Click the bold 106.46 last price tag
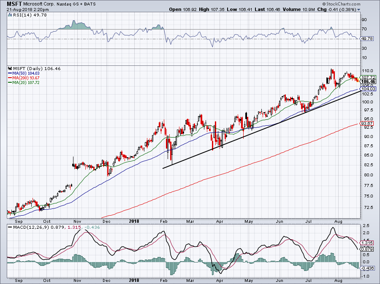Viewport: 380px width, 284px height. (x=368, y=81)
